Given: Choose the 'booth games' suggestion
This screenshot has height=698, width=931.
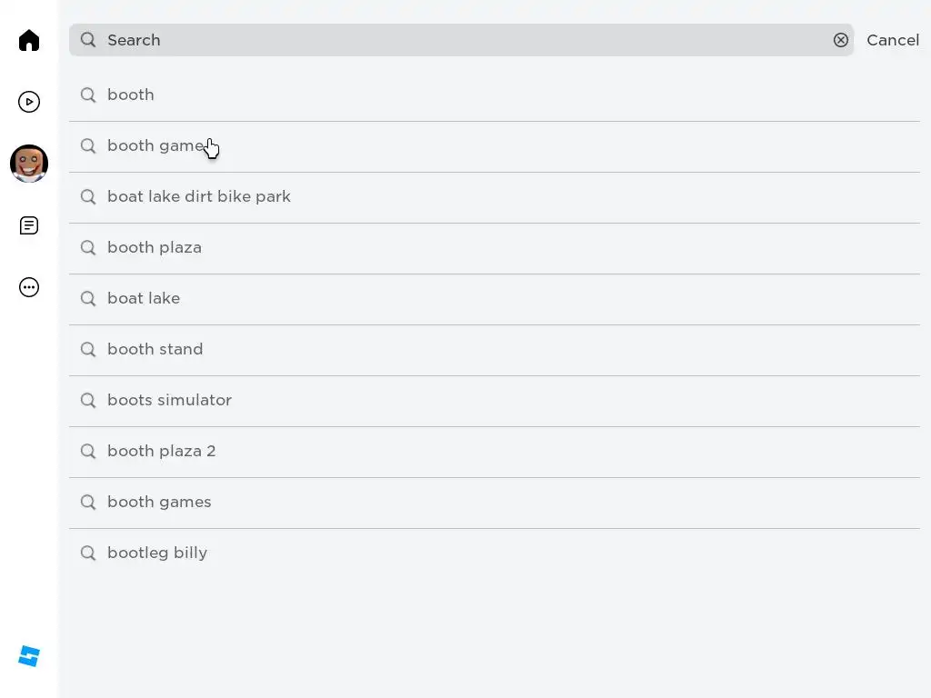Looking at the screenshot, I should coord(159,502).
